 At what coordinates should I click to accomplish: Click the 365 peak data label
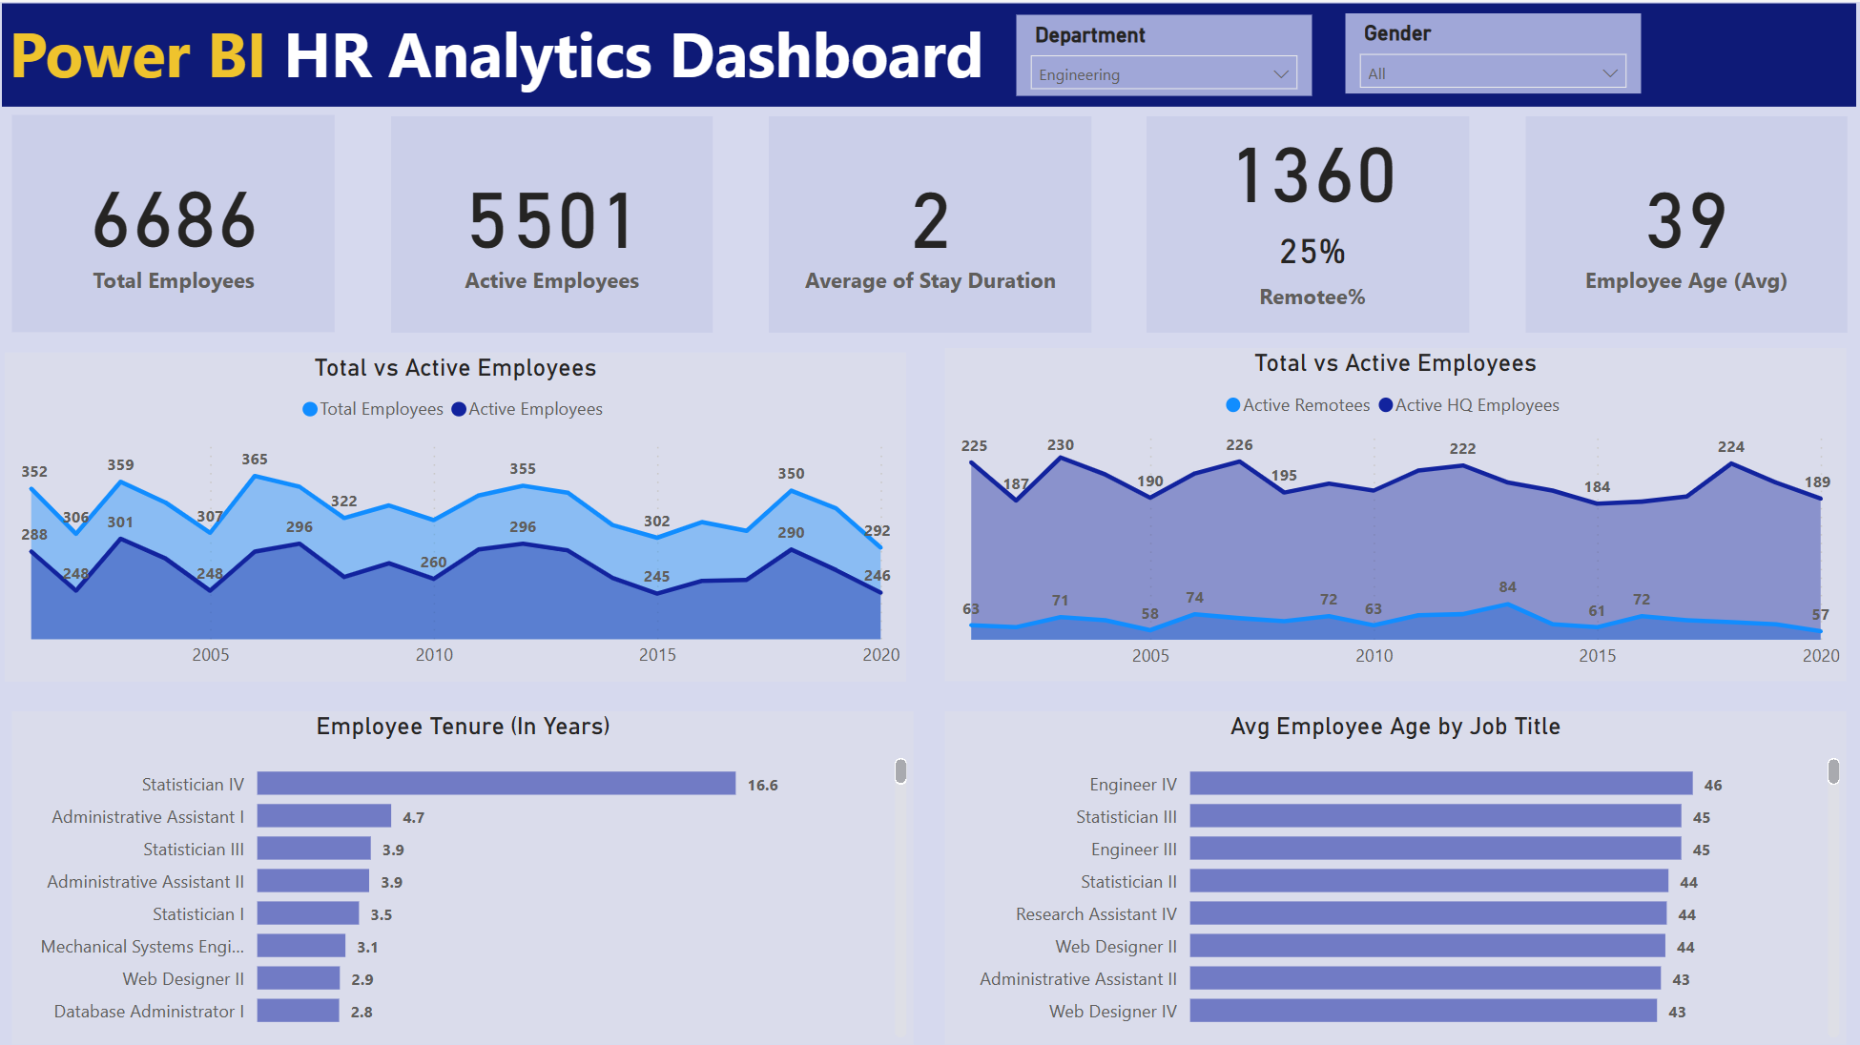pos(255,460)
